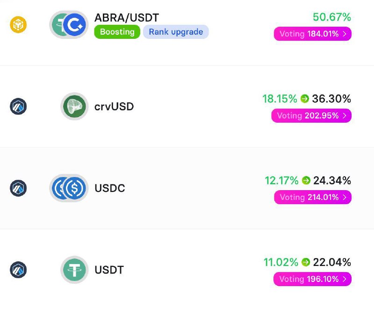Click the ABRA/USDT token pair icon

point(69,25)
